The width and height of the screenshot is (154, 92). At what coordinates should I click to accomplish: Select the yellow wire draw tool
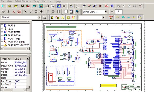point(118,17)
